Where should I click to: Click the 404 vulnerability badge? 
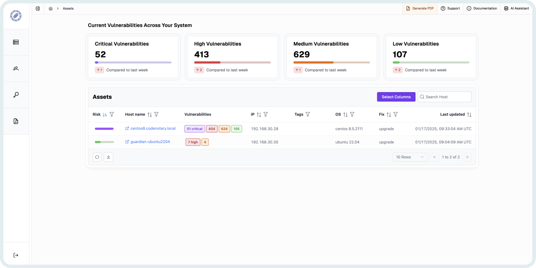tap(212, 129)
